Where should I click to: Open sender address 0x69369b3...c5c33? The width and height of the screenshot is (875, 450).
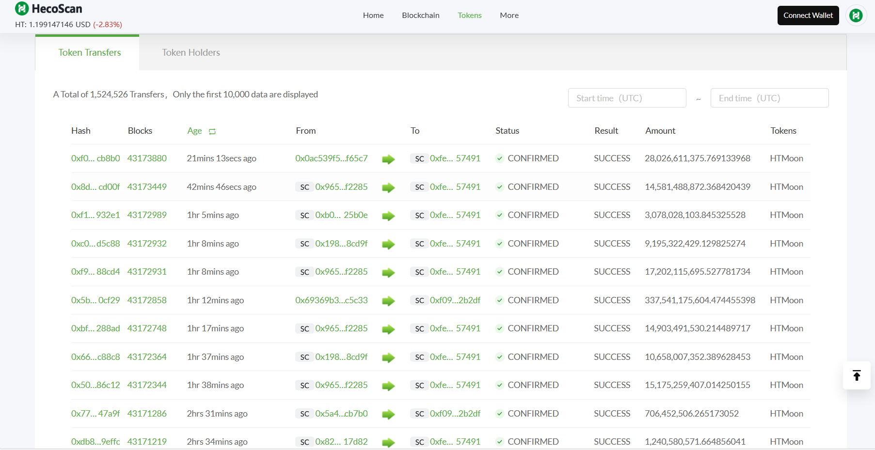pos(332,300)
